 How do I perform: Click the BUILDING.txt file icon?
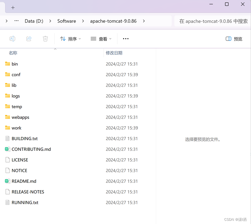click(x=7, y=138)
